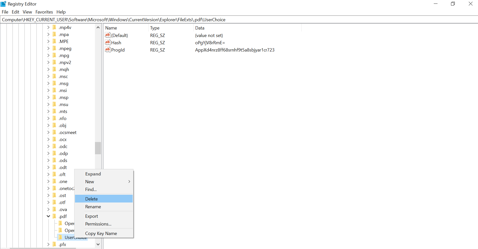Open the Favorites menu

(x=44, y=12)
